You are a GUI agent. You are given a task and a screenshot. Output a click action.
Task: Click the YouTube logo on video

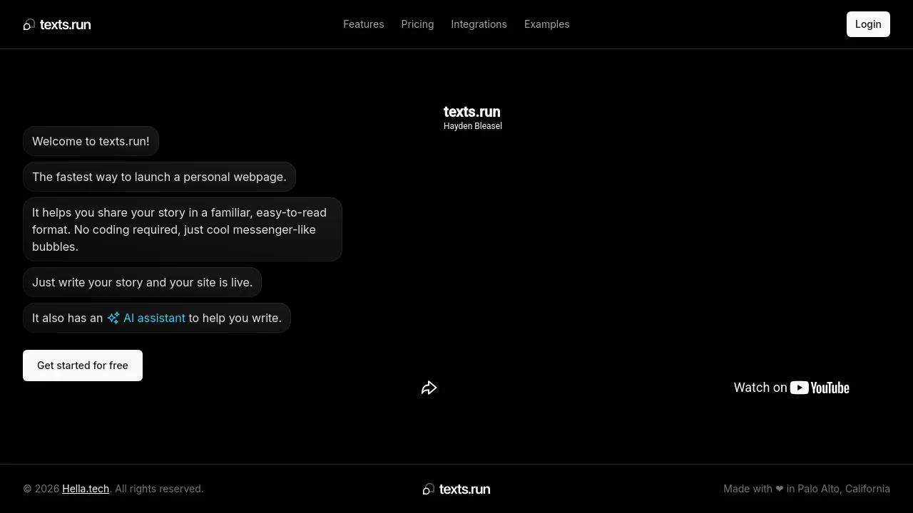(820, 388)
